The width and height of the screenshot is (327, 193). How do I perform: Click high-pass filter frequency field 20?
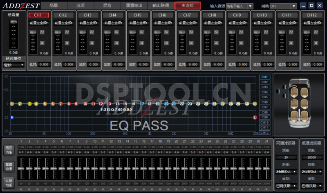point(286,157)
